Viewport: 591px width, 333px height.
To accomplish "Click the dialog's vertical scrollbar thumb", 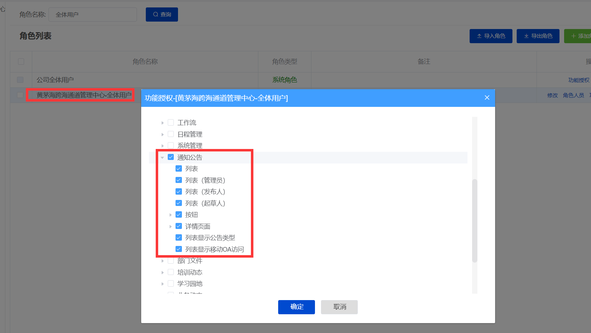I will coord(475,221).
